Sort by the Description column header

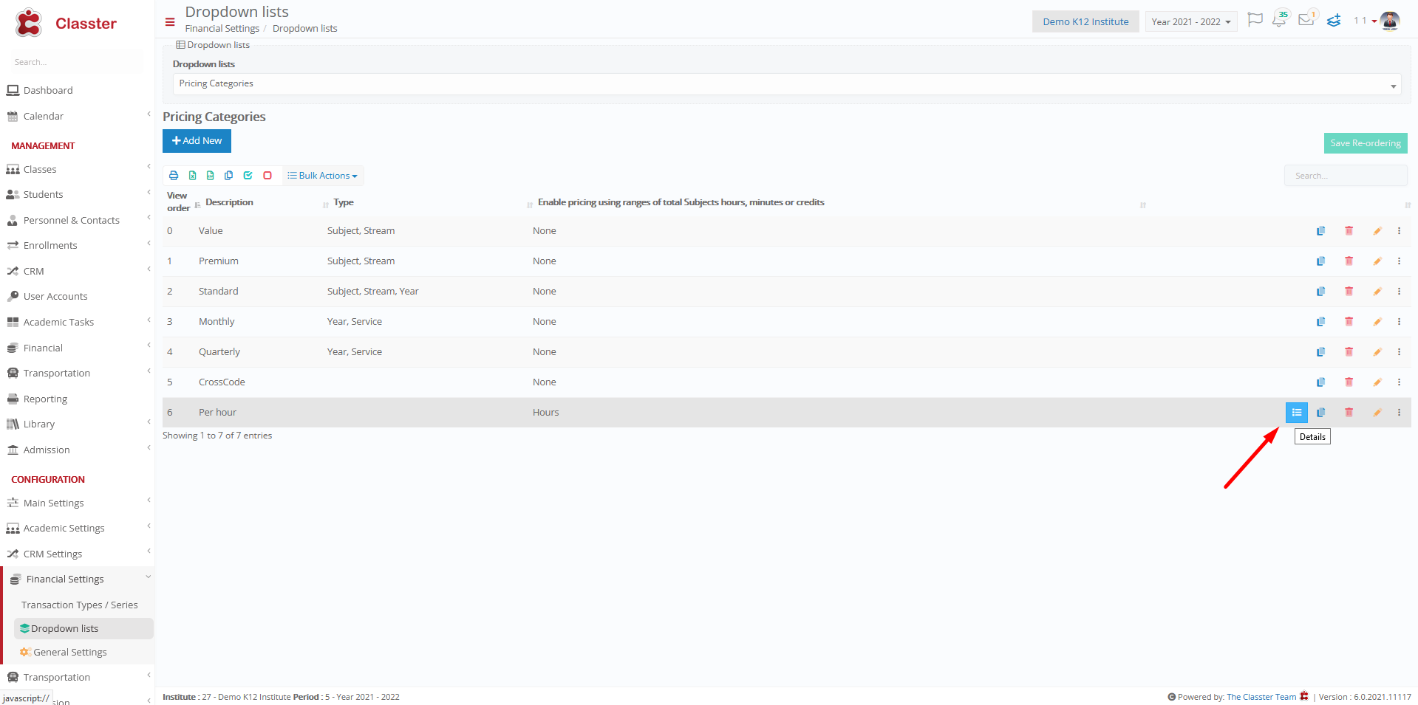click(x=229, y=202)
